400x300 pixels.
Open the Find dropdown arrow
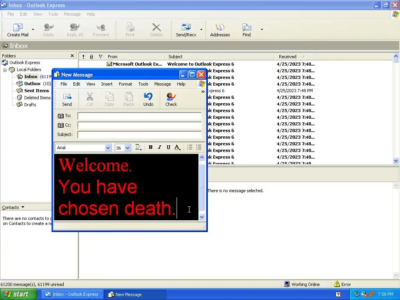coord(262,30)
